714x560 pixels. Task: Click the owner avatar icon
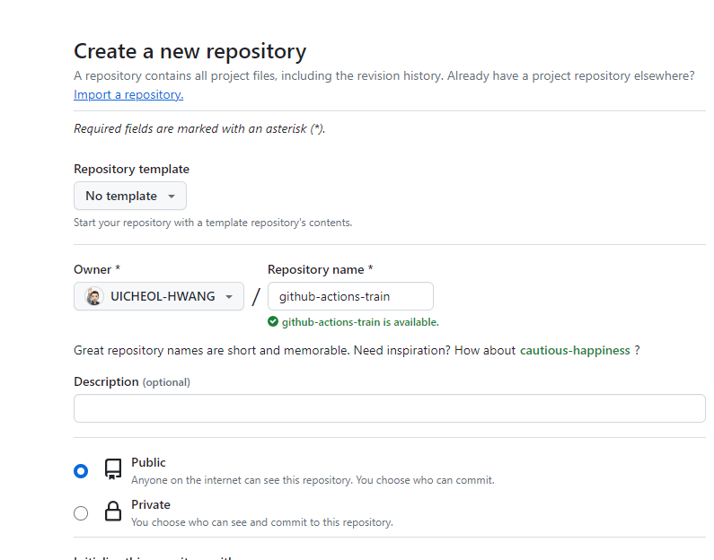(x=94, y=296)
